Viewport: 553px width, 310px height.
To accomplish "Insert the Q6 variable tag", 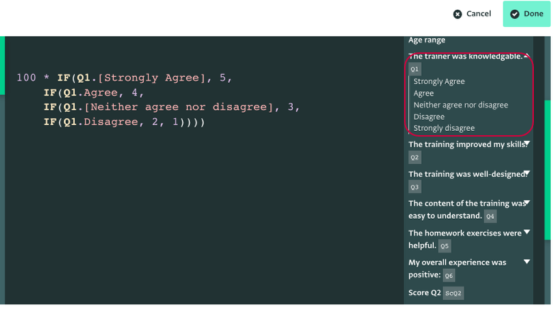I will click(x=449, y=275).
